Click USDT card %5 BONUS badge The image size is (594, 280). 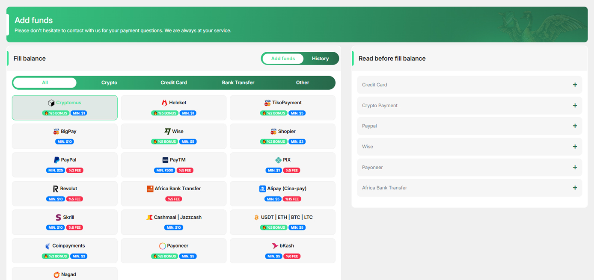coord(273,227)
